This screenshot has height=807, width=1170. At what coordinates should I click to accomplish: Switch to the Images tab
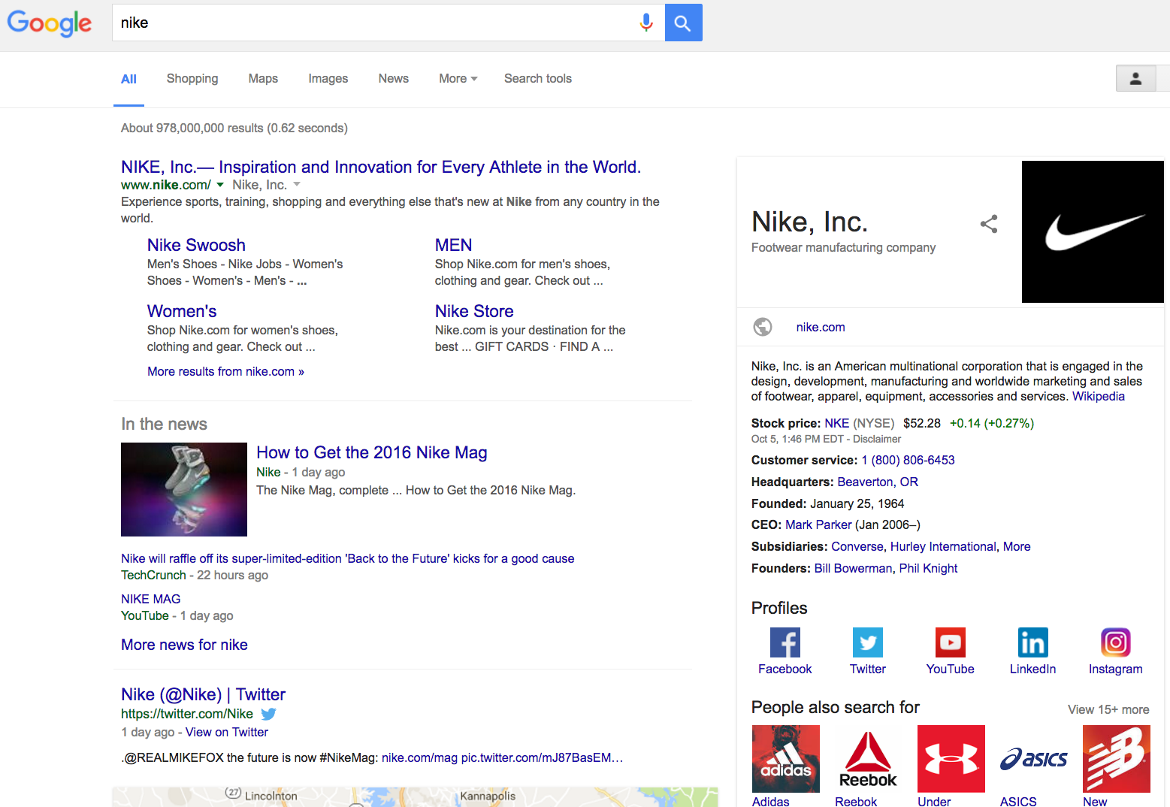point(328,78)
